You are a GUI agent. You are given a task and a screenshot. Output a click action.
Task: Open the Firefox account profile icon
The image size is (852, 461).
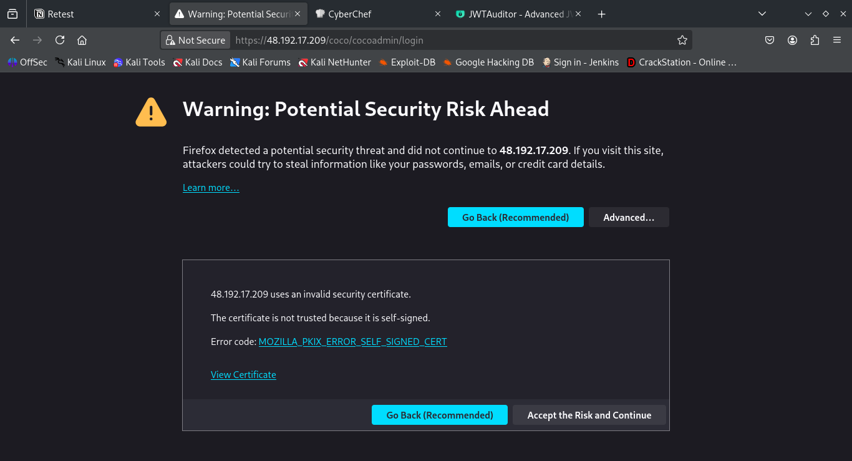tap(792, 40)
